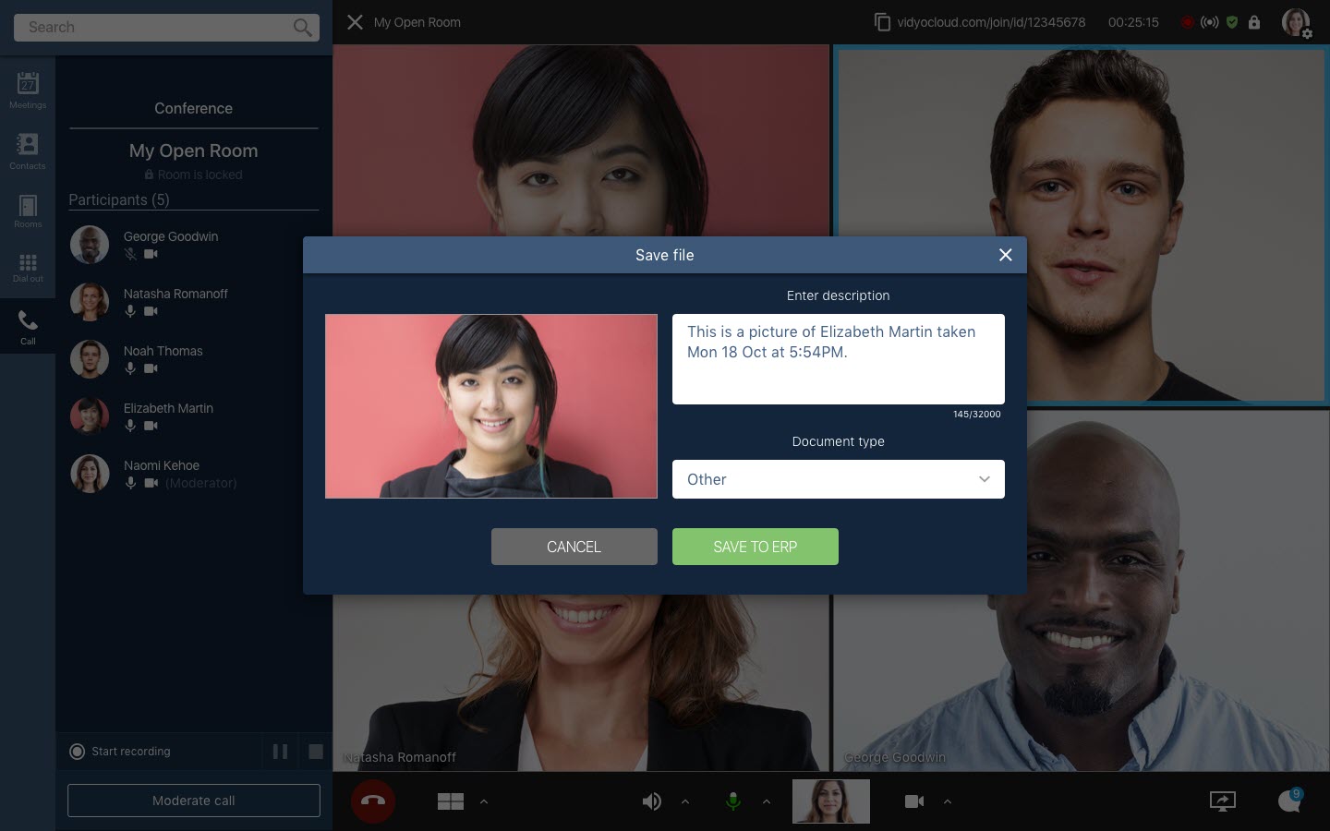The height and width of the screenshot is (831, 1330).
Task: Click the search magnifier icon
Action: click(x=302, y=28)
